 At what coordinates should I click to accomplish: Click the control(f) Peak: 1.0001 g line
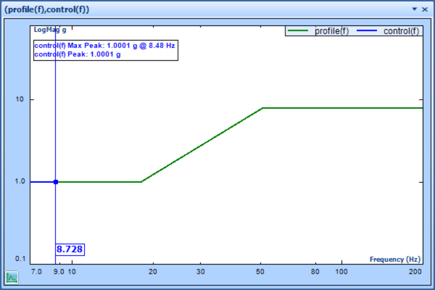coord(77,55)
